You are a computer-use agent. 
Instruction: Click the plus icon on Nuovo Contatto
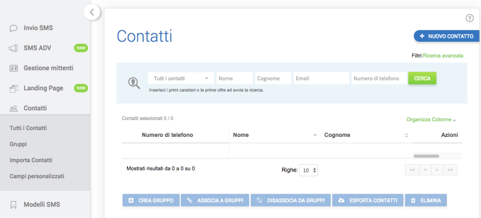(x=422, y=36)
